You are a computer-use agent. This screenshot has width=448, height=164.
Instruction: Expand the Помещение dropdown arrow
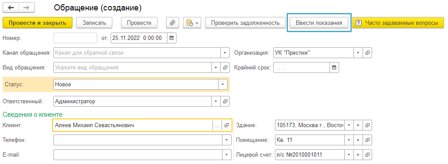349,140
